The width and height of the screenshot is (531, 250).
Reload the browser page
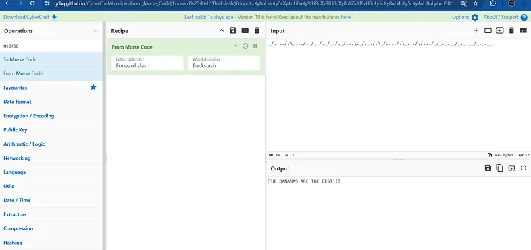coord(32,3)
